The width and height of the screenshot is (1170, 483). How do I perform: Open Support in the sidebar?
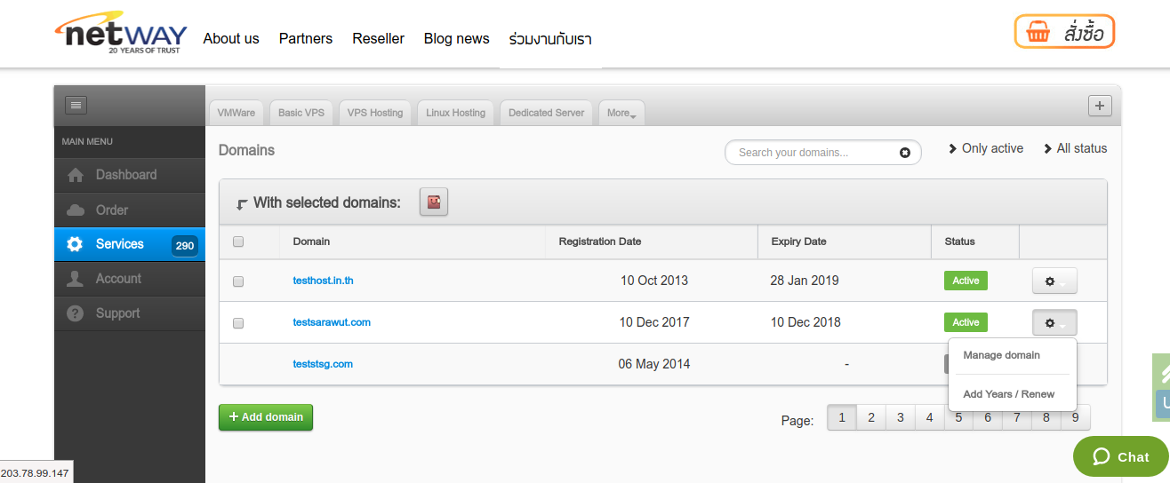click(130, 313)
